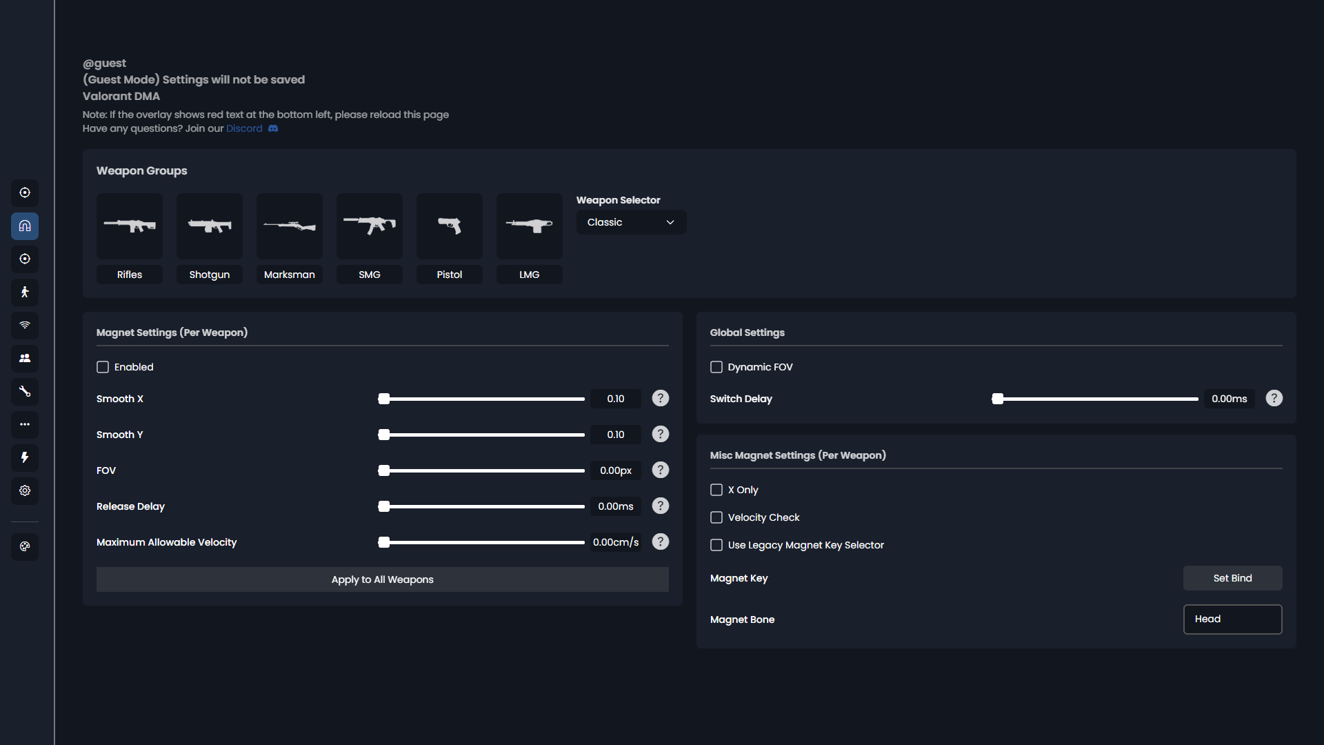
Task: Choose the SMG group label
Action: [370, 275]
